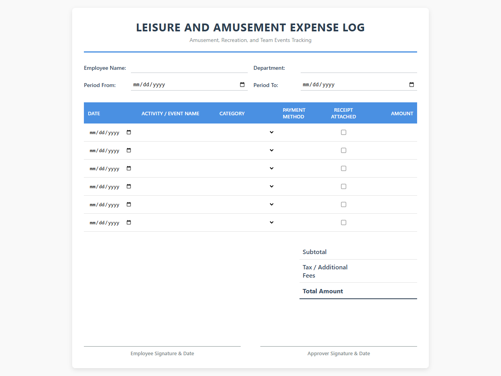Click the Subtotal label
Image resolution: width=501 pixels, height=376 pixels.
[314, 252]
